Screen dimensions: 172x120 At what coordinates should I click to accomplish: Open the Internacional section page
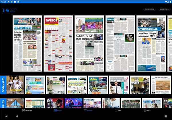[x=151, y=44]
